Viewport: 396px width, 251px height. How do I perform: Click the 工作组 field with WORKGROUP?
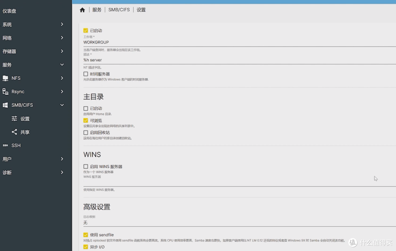(239, 43)
